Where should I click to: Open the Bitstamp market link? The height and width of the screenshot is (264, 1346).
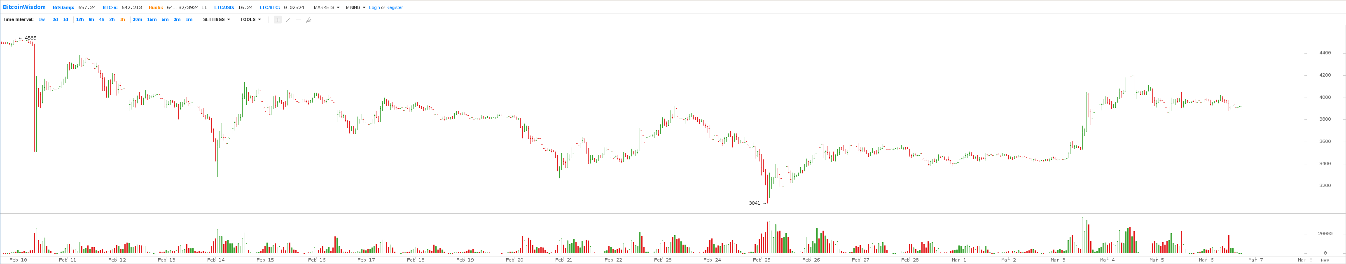(x=64, y=8)
